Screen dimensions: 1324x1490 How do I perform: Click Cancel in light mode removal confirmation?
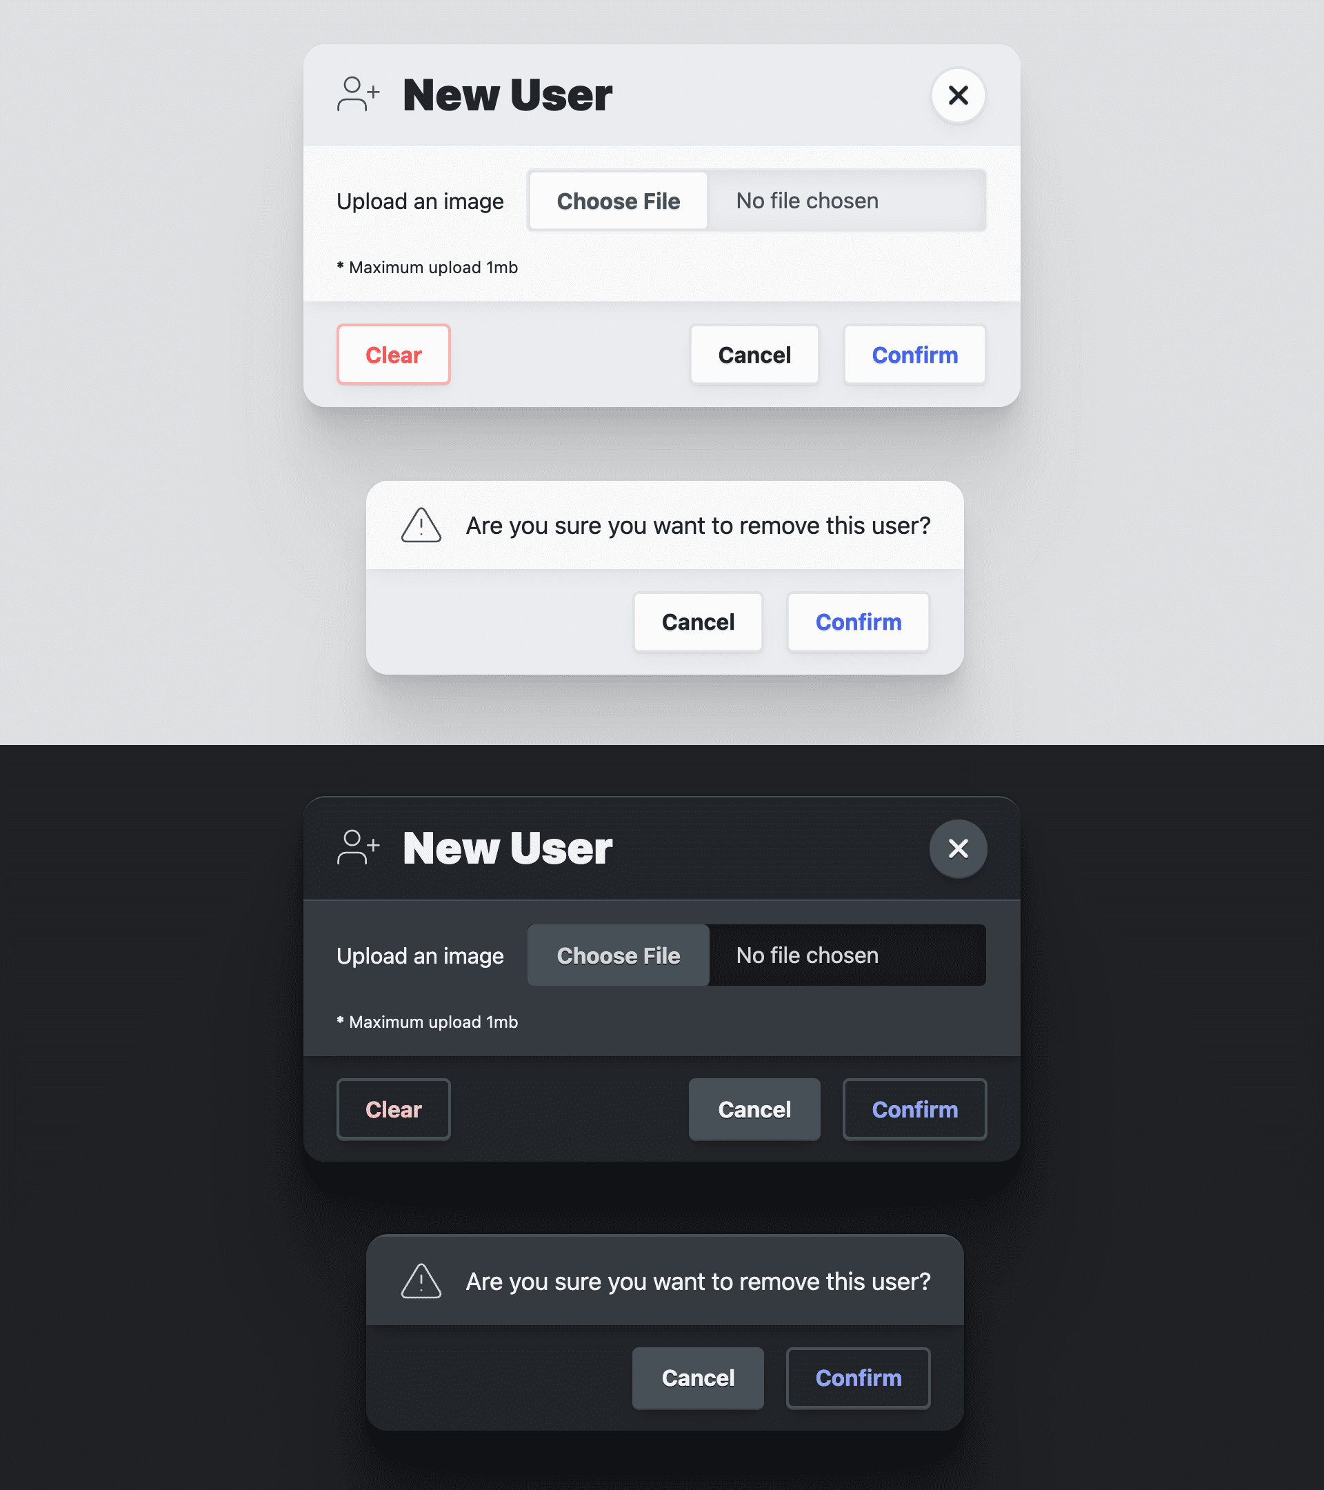[698, 622]
